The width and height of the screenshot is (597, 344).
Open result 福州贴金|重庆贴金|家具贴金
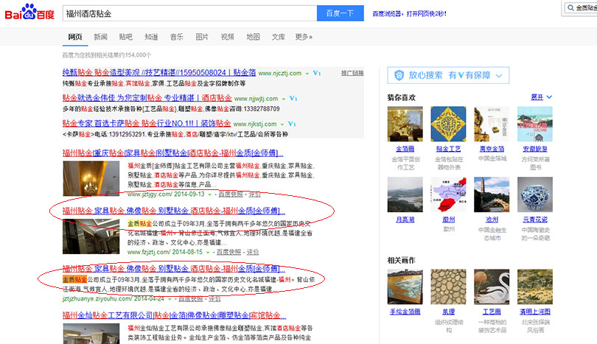coord(173,153)
